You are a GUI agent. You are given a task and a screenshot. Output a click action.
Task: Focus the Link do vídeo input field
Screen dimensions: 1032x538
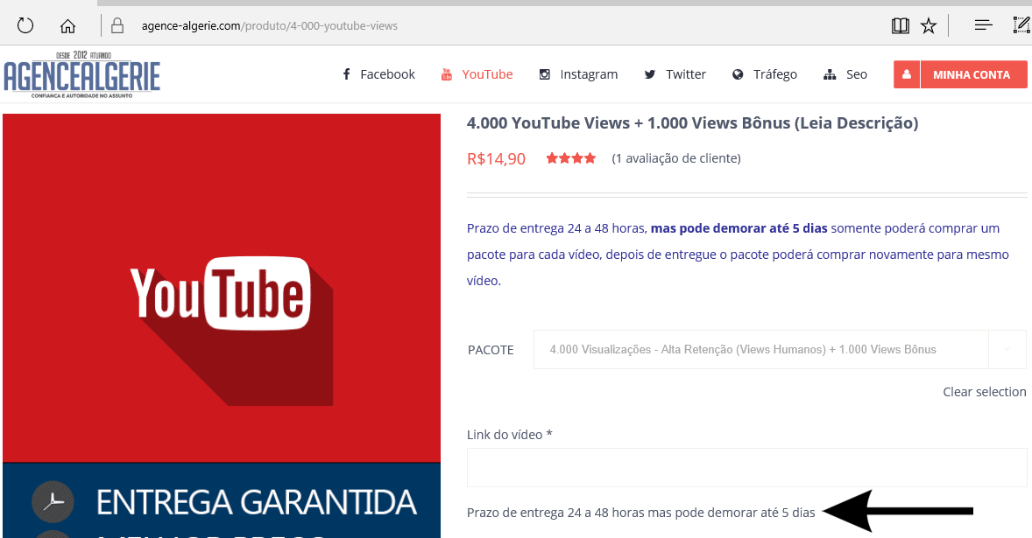click(747, 468)
